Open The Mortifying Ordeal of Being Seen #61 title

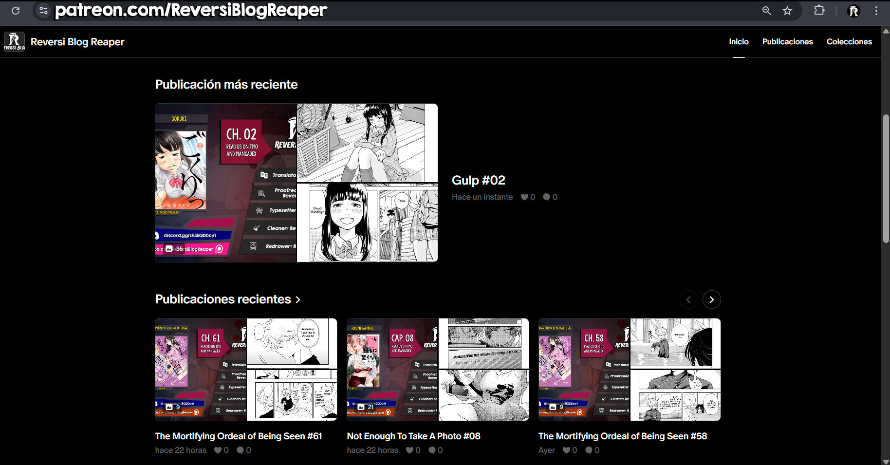(239, 436)
